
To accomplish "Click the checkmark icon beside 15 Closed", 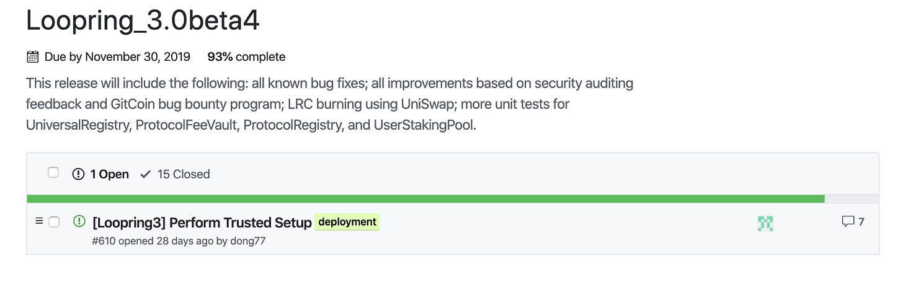I will [x=146, y=174].
